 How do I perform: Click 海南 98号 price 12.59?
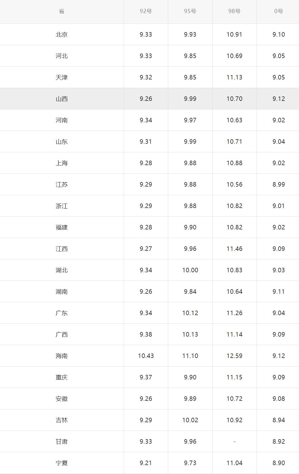(x=235, y=356)
